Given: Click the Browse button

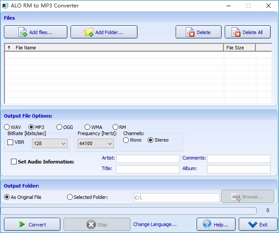Looking at the screenshot, I should point(247,196).
